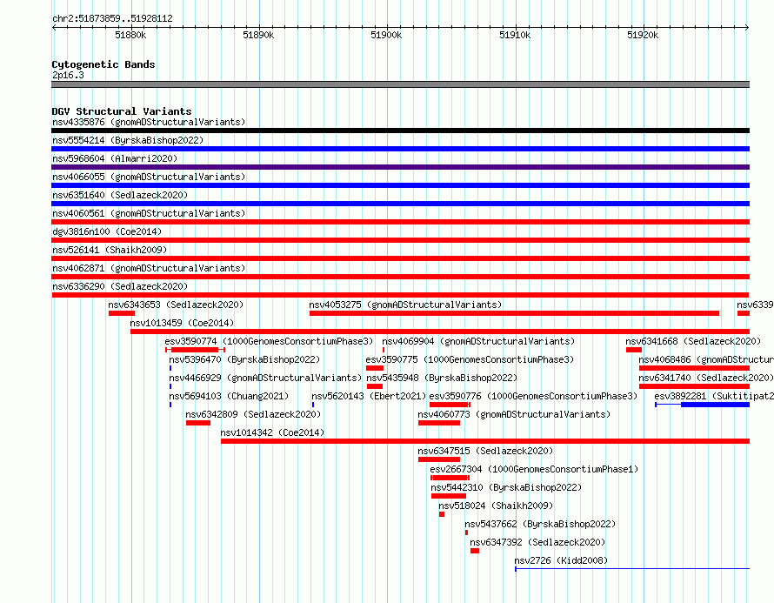Click the nsv1013459 (Coe2014) label
The width and height of the screenshot is (774, 603).
point(182,323)
